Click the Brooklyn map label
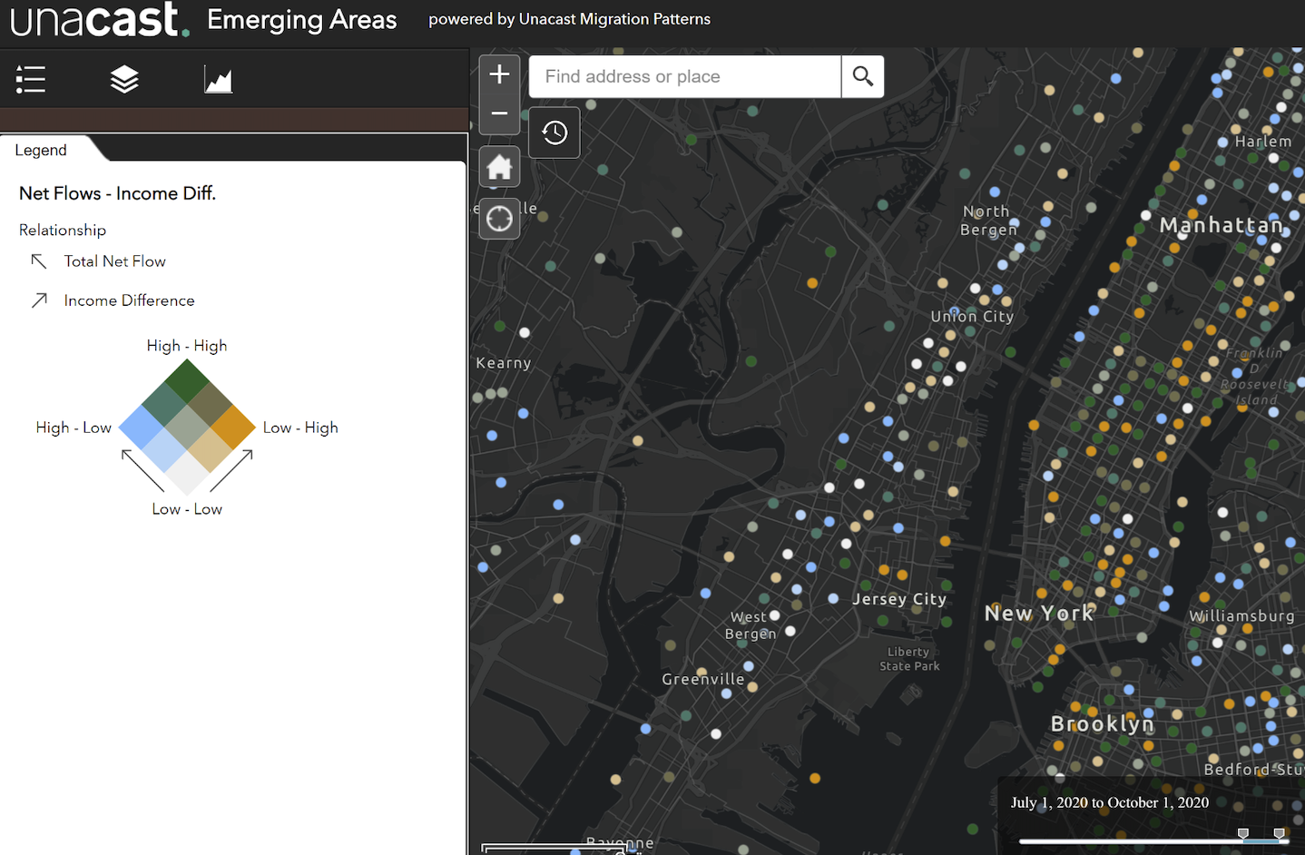Viewport: 1305px width, 855px height. coord(1103,724)
